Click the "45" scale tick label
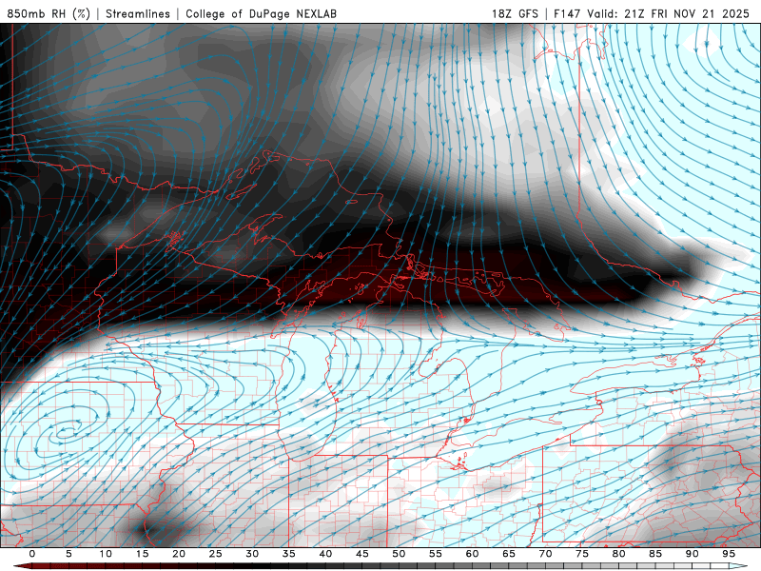The height and width of the screenshot is (571, 761). pyautogui.click(x=362, y=554)
